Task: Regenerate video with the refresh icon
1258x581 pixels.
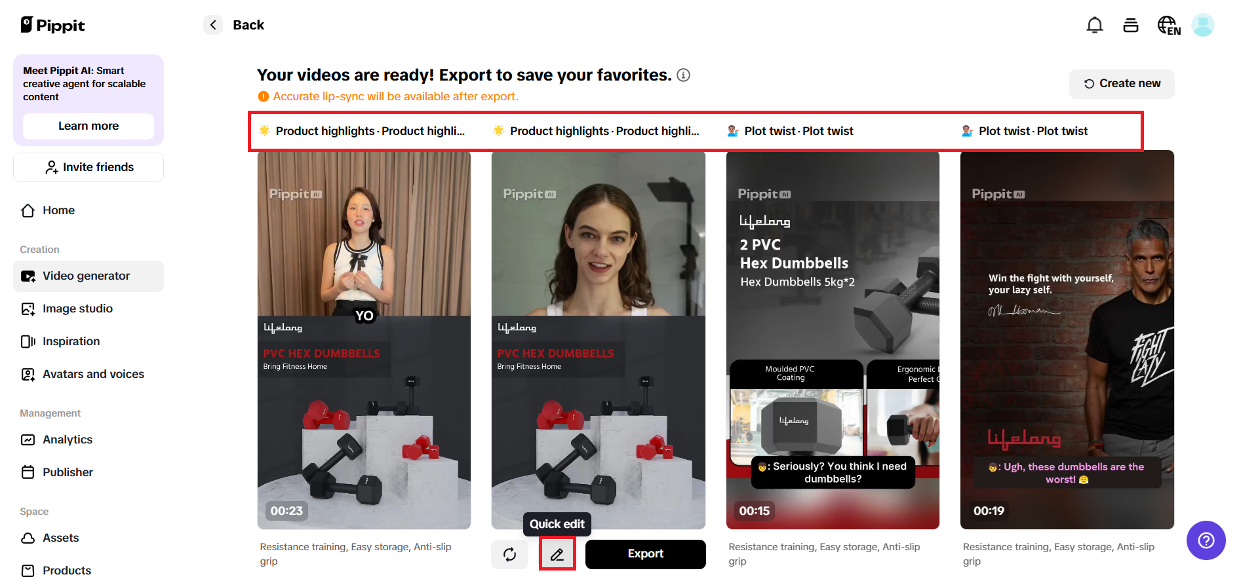Action: [x=509, y=554]
